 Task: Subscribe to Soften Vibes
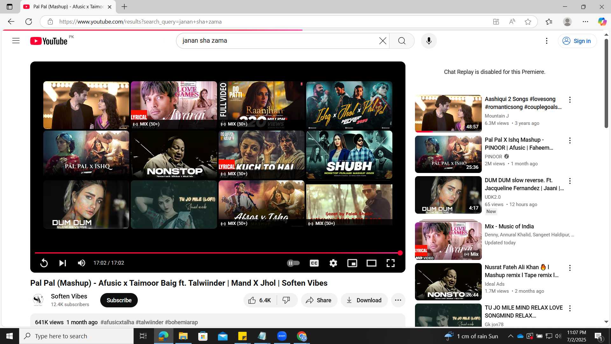119,300
